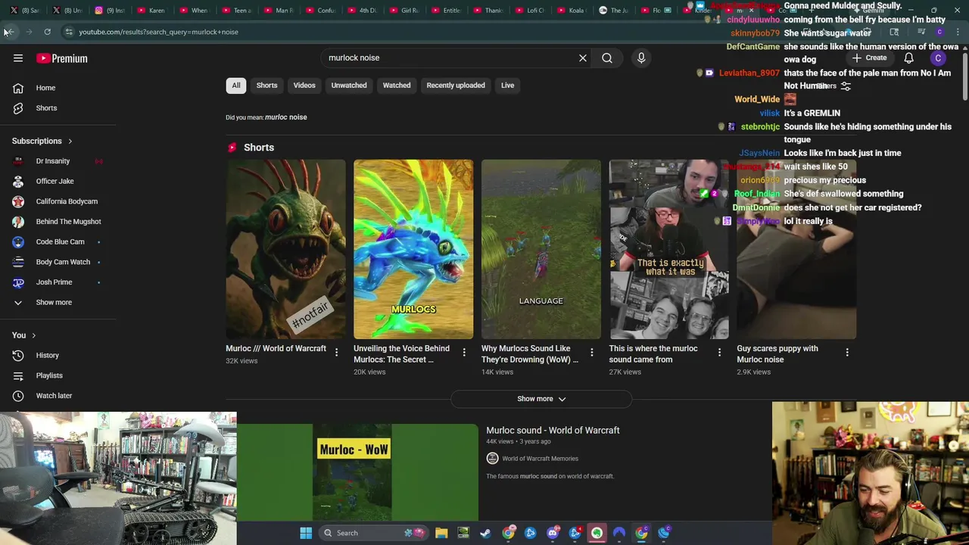969x545 pixels.
Task: Open options for murlock sound came from short
Action: pos(719,352)
